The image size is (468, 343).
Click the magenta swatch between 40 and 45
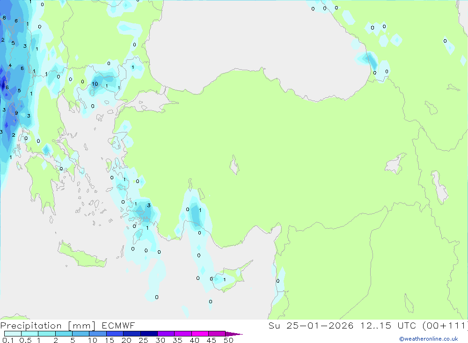(200, 334)
